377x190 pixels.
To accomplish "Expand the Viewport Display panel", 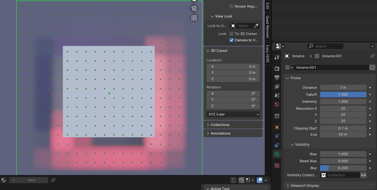I will click(x=287, y=186).
